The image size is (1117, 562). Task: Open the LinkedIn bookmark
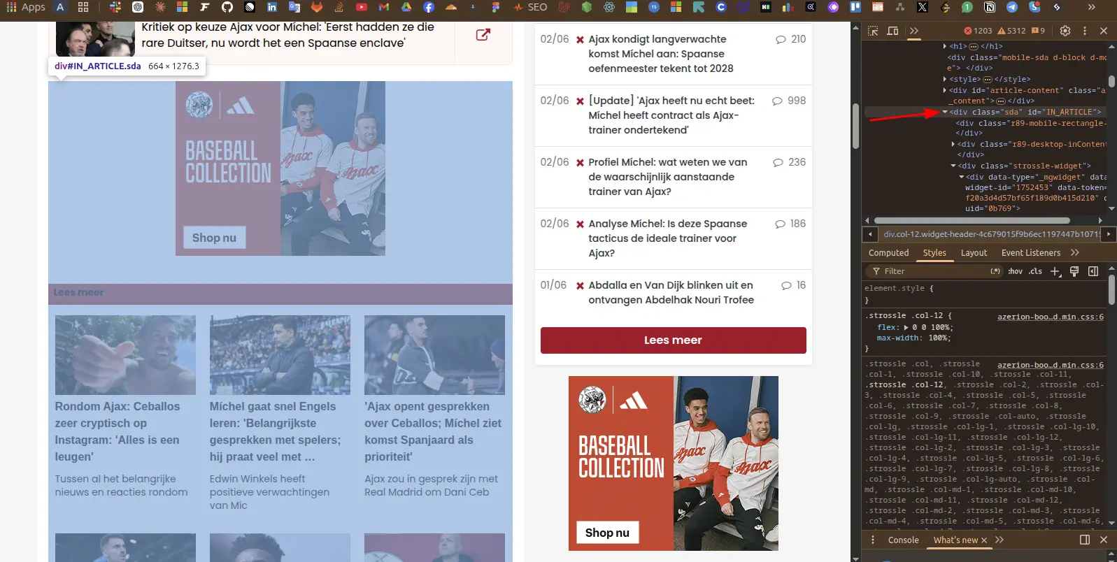[x=272, y=7]
